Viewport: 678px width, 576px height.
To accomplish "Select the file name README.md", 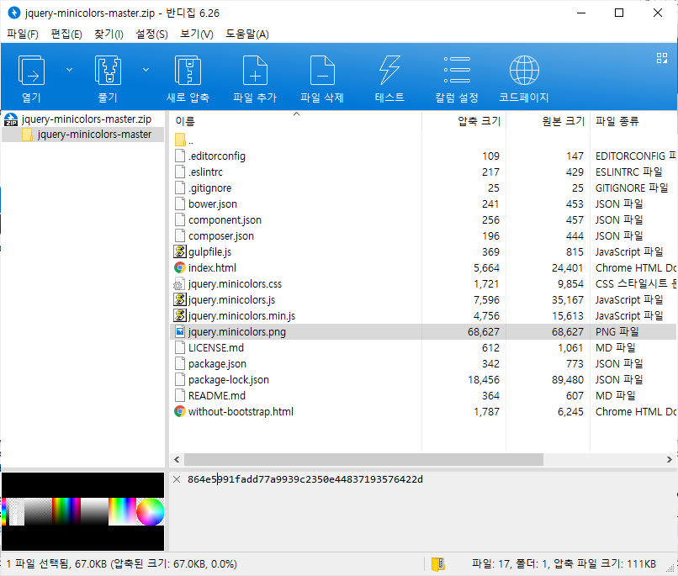I will 217,396.
